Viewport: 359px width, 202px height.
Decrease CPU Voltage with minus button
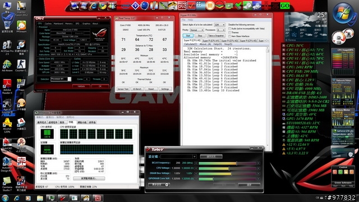(x=196, y=168)
